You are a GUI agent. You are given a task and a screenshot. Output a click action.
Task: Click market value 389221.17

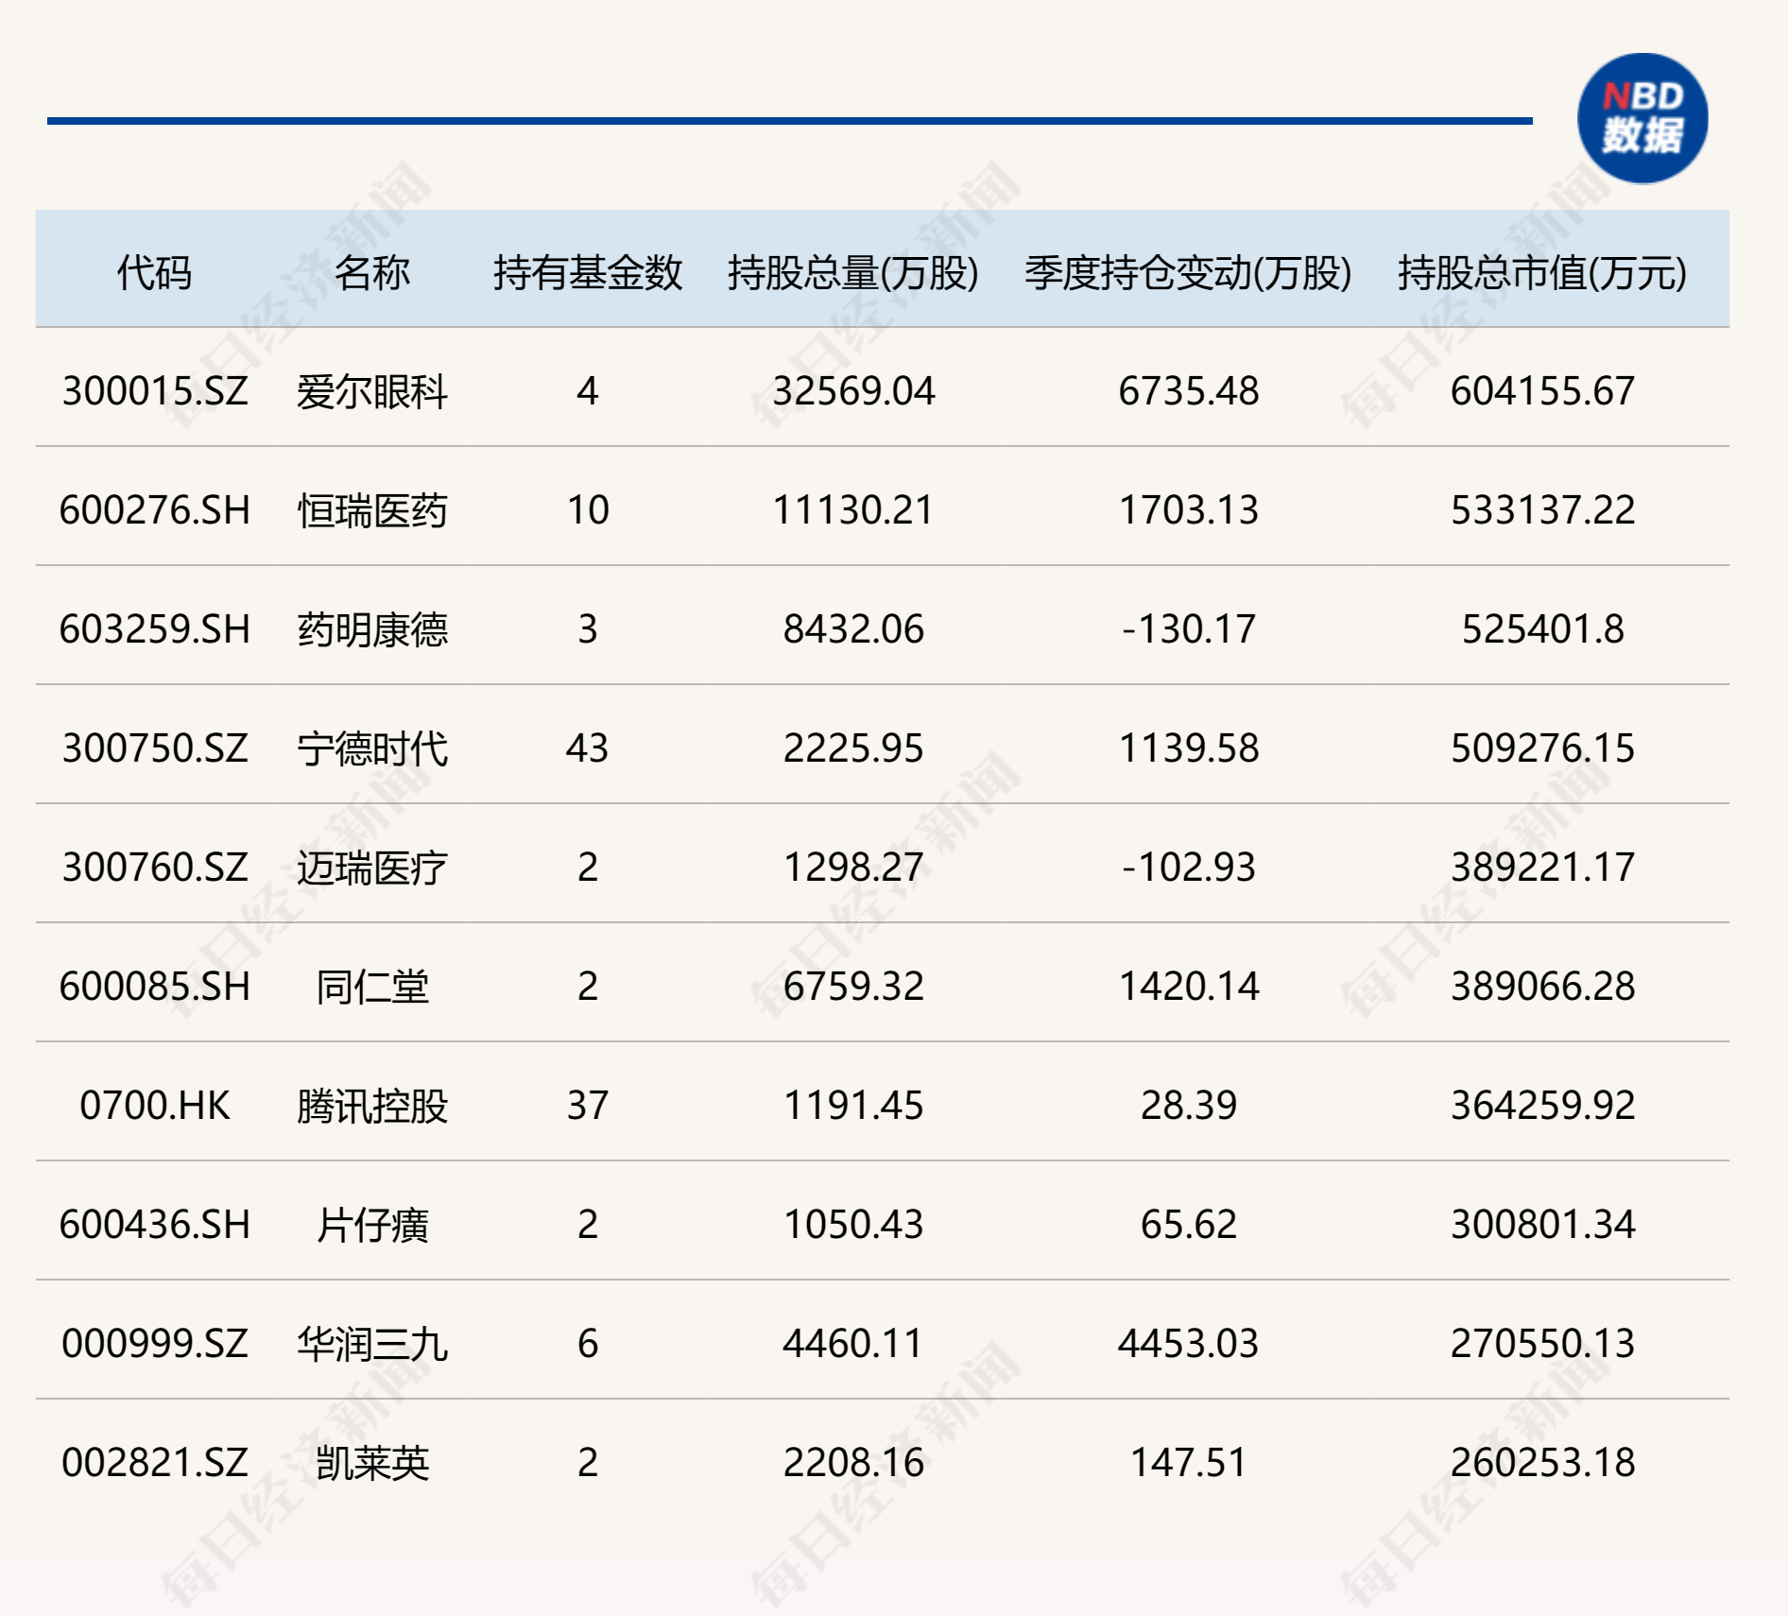(x=1542, y=868)
